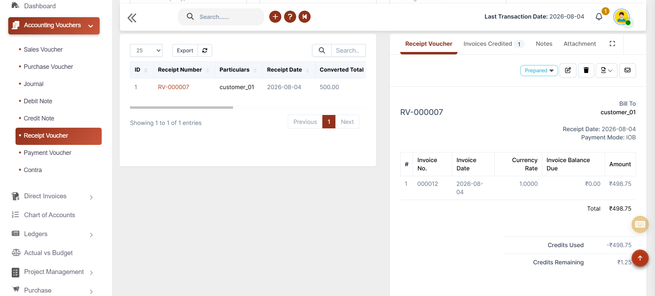Click invoice number 000012
655x296 pixels.
(x=427, y=184)
